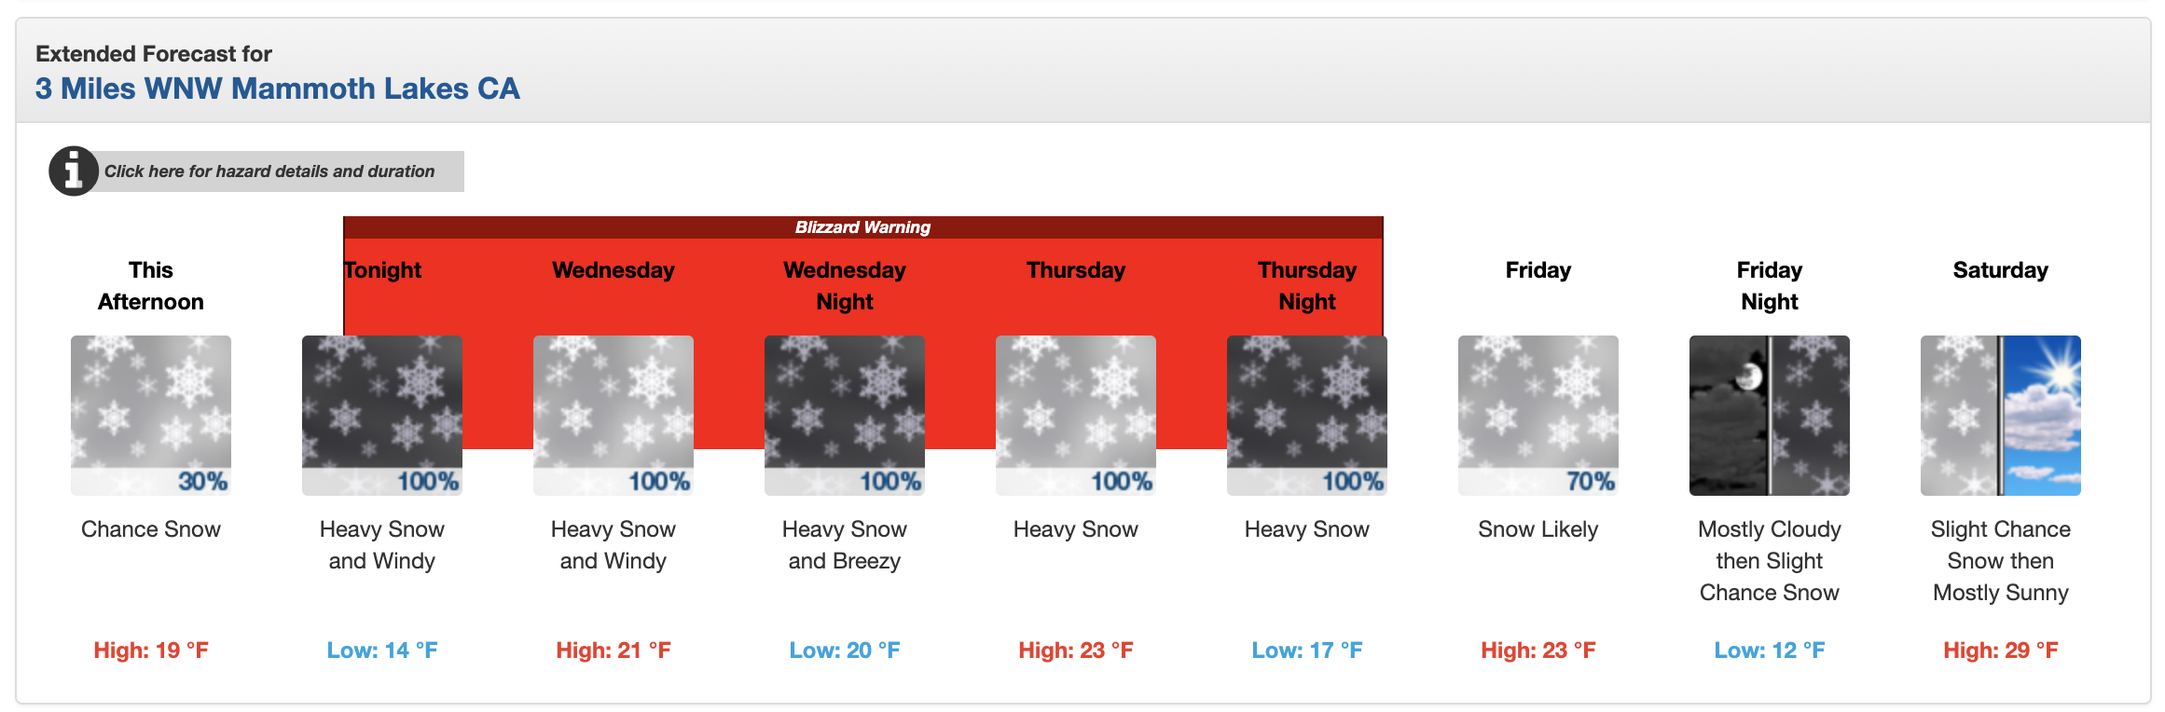2165x712 pixels.
Task: Open This Afternoon chance snow icon
Action: click(151, 416)
